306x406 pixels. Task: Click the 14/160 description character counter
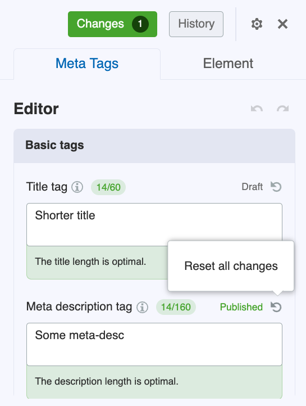(x=176, y=307)
